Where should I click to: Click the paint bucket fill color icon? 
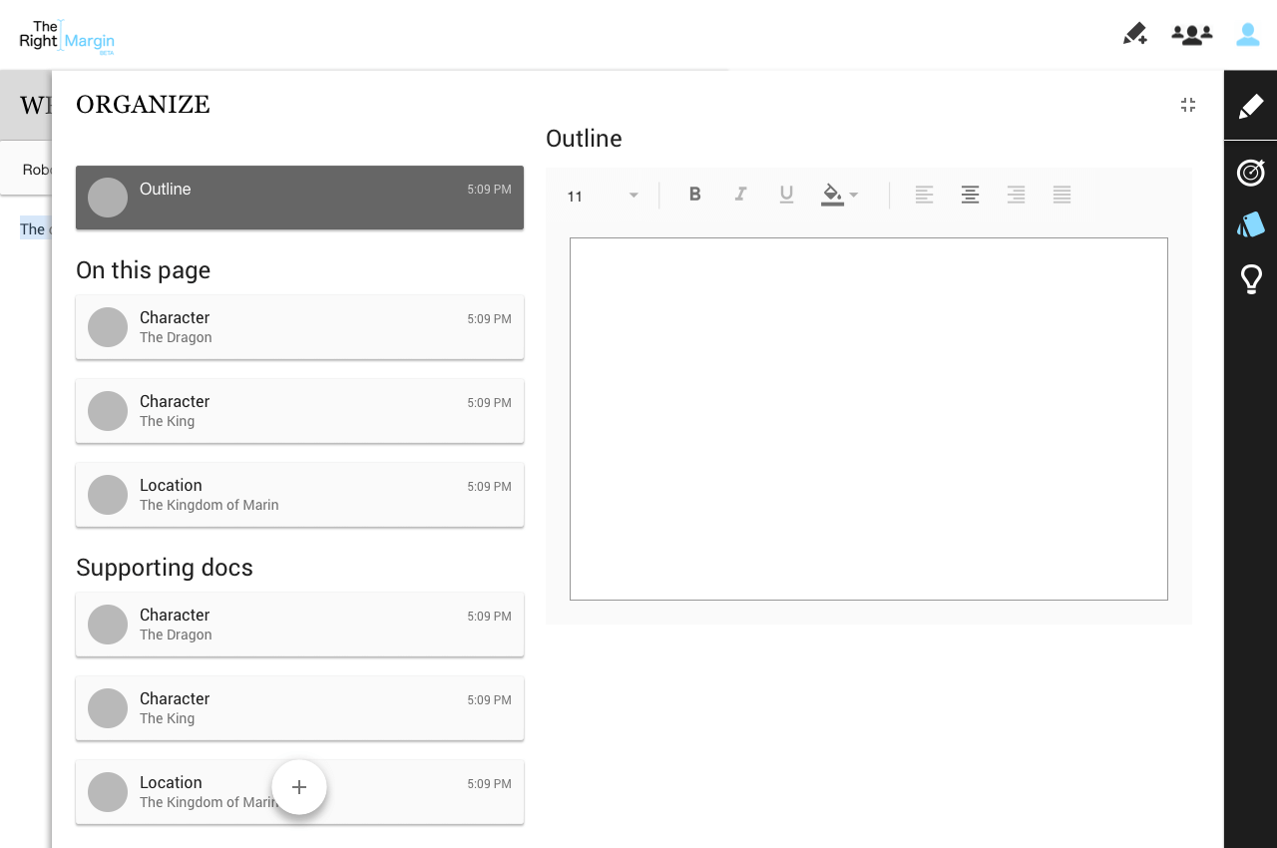(831, 194)
